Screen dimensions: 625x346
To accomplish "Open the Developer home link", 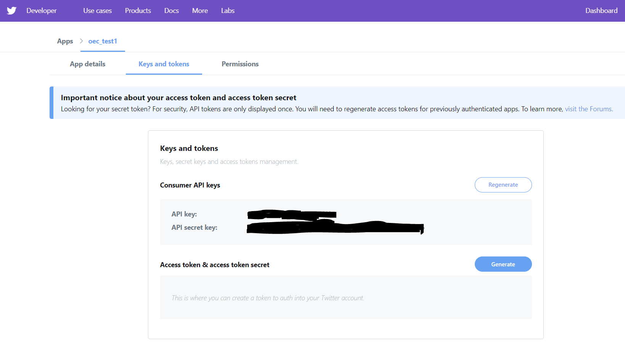I will [42, 11].
